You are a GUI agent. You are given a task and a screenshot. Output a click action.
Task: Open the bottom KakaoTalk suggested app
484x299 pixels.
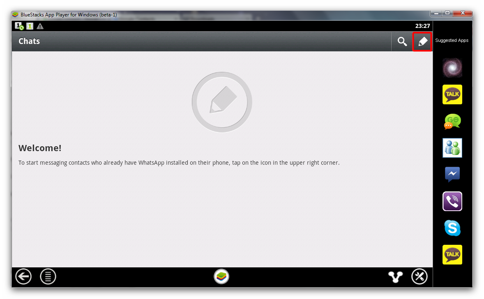coord(452,255)
